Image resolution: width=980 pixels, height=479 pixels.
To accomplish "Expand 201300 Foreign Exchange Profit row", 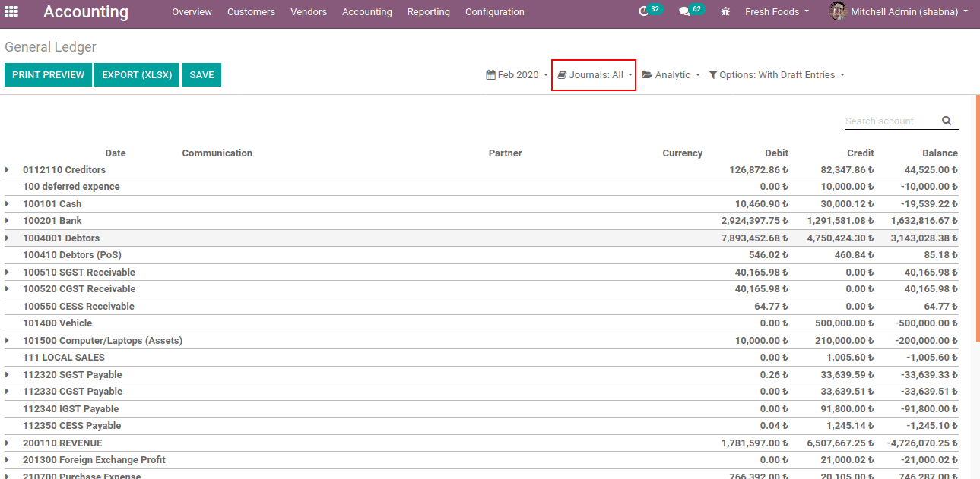I will pos(8,459).
